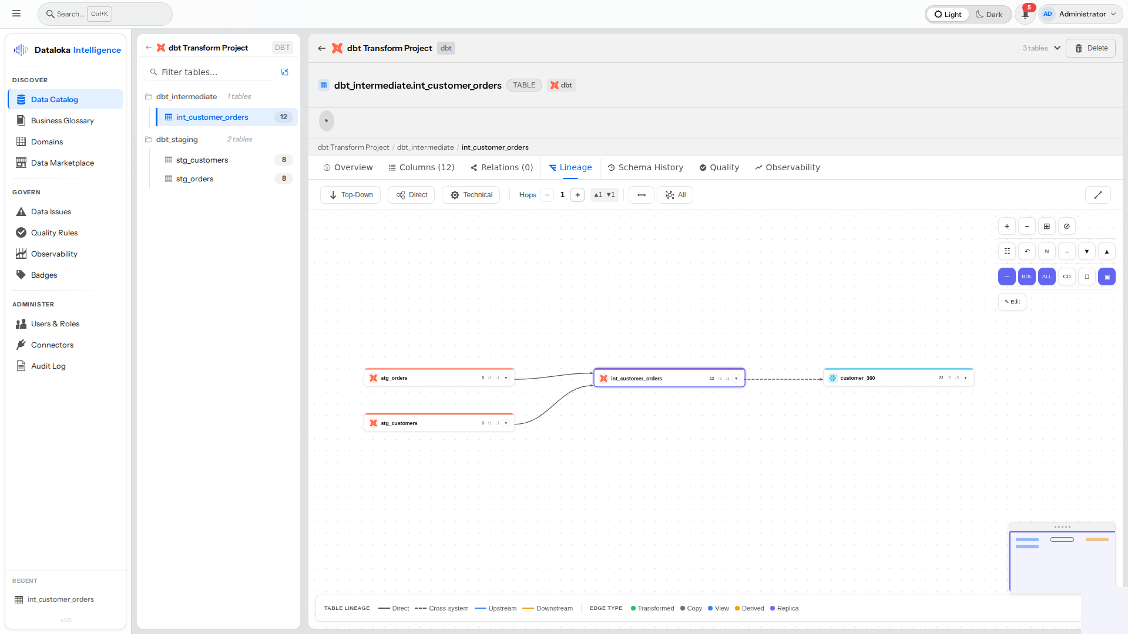Click the Delete button
Viewport: 1128px width, 634px height.
click(1091, 48)
